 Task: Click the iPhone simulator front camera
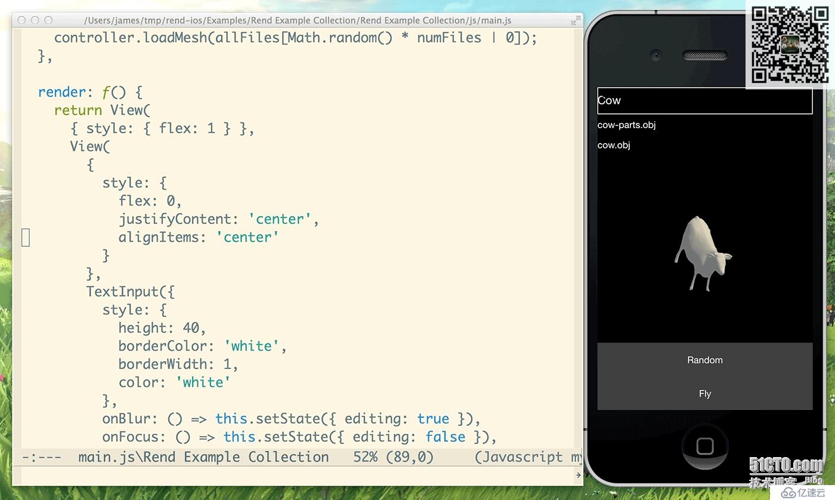pyautogui.click(x=656, y=55)
